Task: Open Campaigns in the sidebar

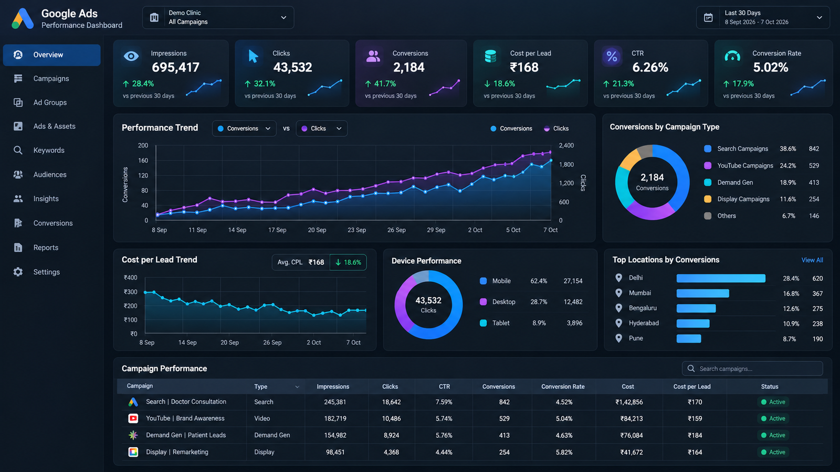Action: click(x=51, y=79)
